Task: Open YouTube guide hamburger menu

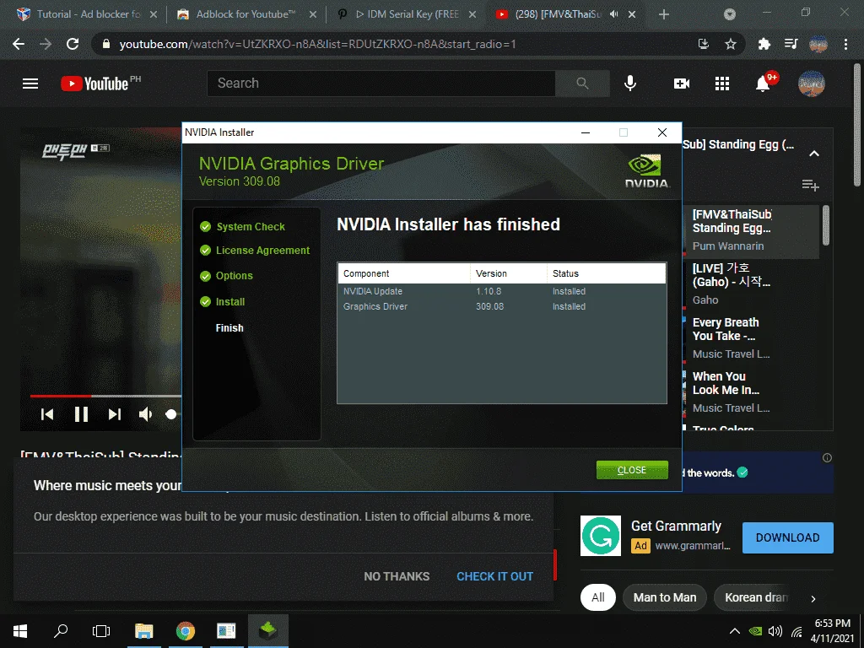Action: click(30, 84)
